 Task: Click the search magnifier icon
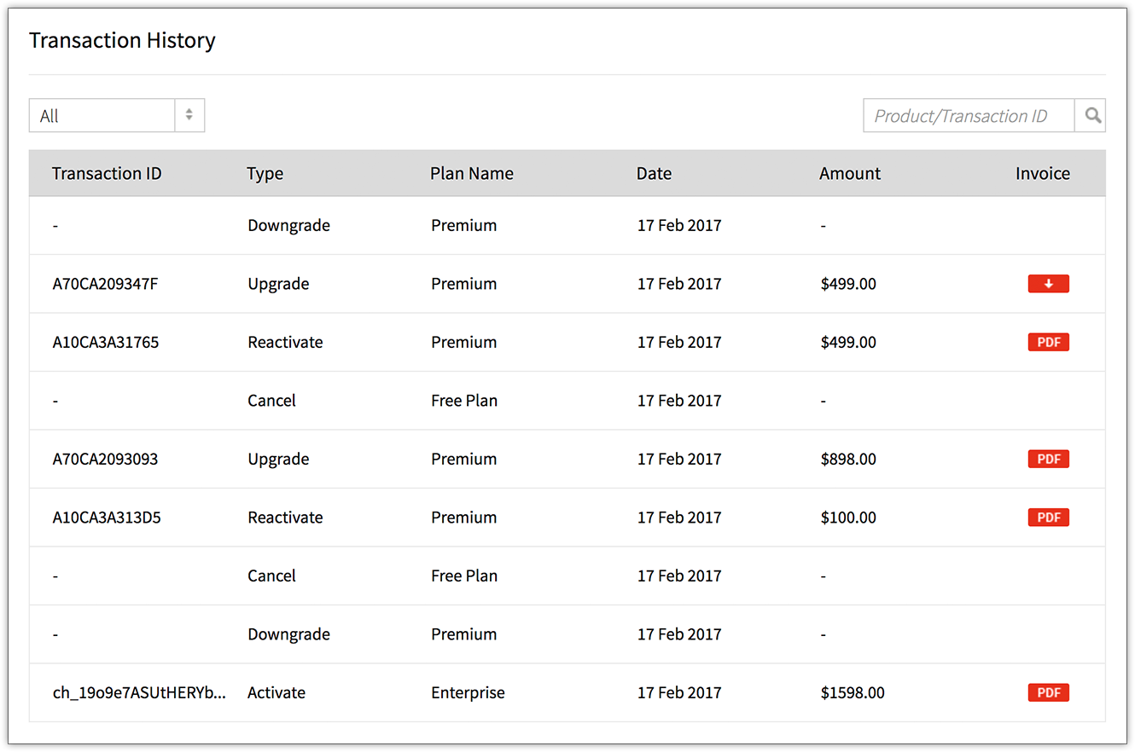pos(1091,116)
